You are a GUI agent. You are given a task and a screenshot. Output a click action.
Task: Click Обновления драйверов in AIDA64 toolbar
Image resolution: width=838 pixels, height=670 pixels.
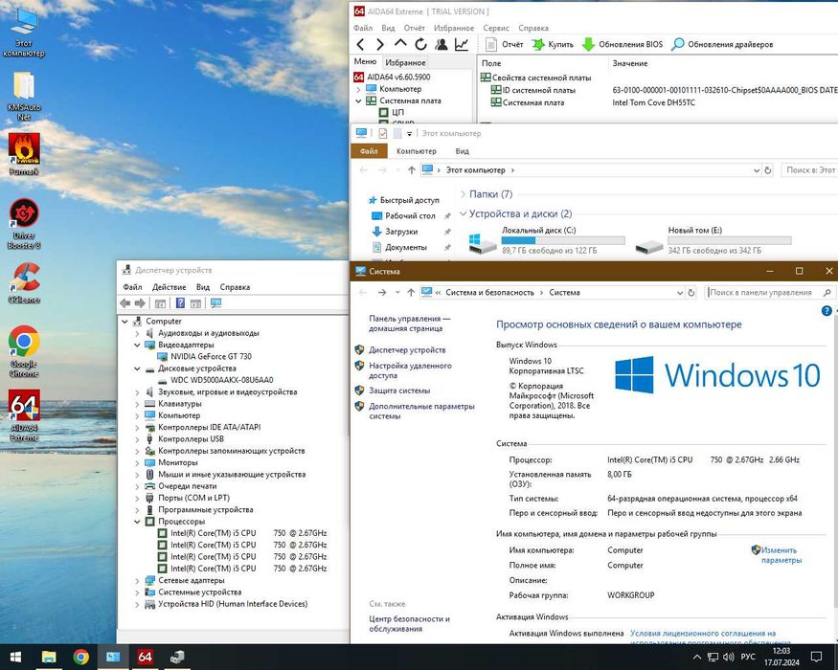click(722, 44)
